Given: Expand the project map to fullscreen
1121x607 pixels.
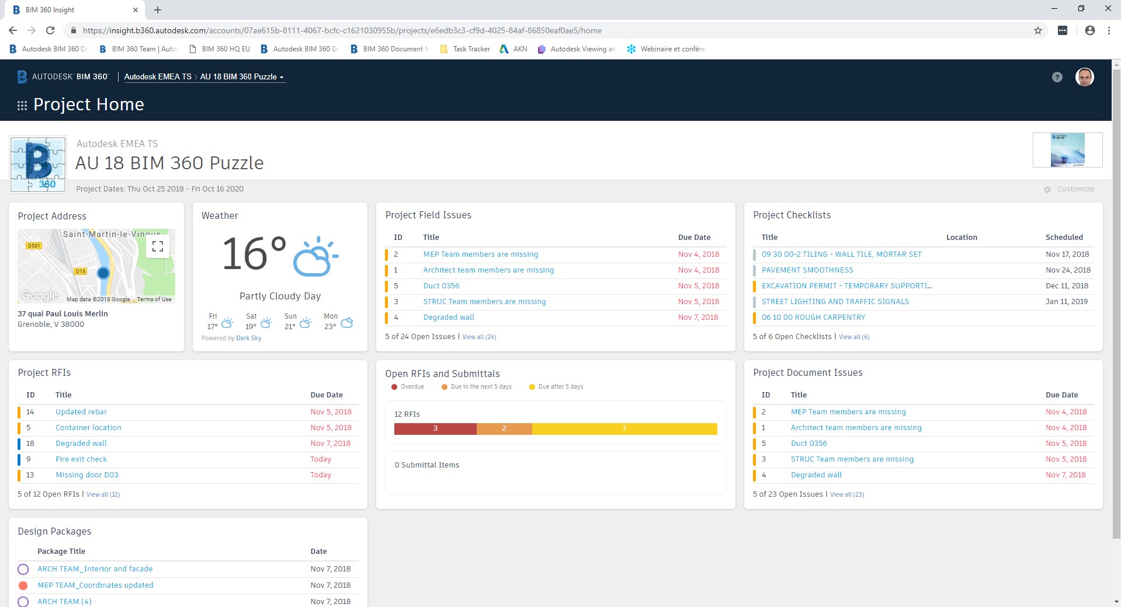Looking at the screenshot, I should point(158,246).
